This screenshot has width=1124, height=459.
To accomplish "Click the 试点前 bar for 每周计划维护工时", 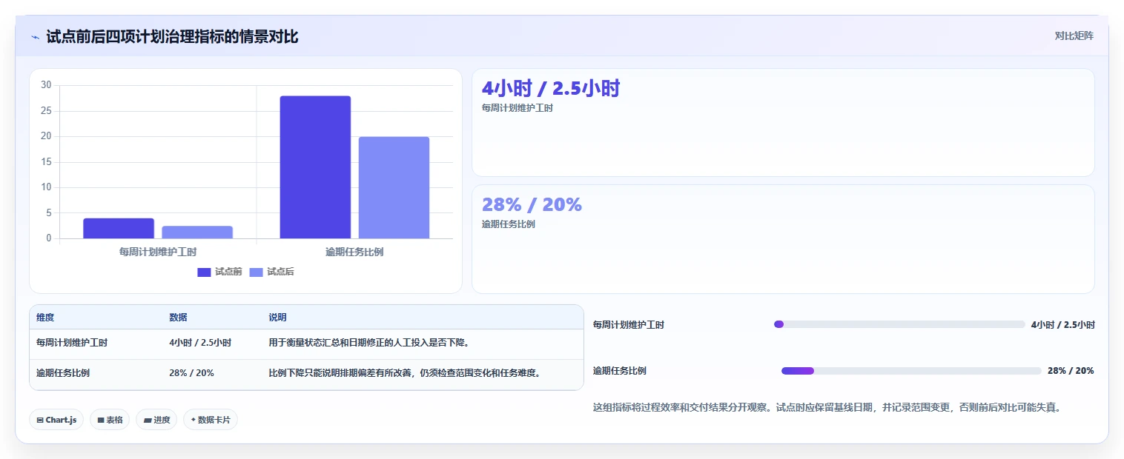I will (x=119, y=228).
